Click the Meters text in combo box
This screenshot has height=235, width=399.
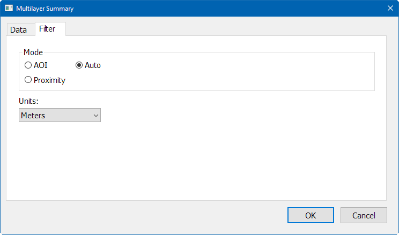point(33,116)
